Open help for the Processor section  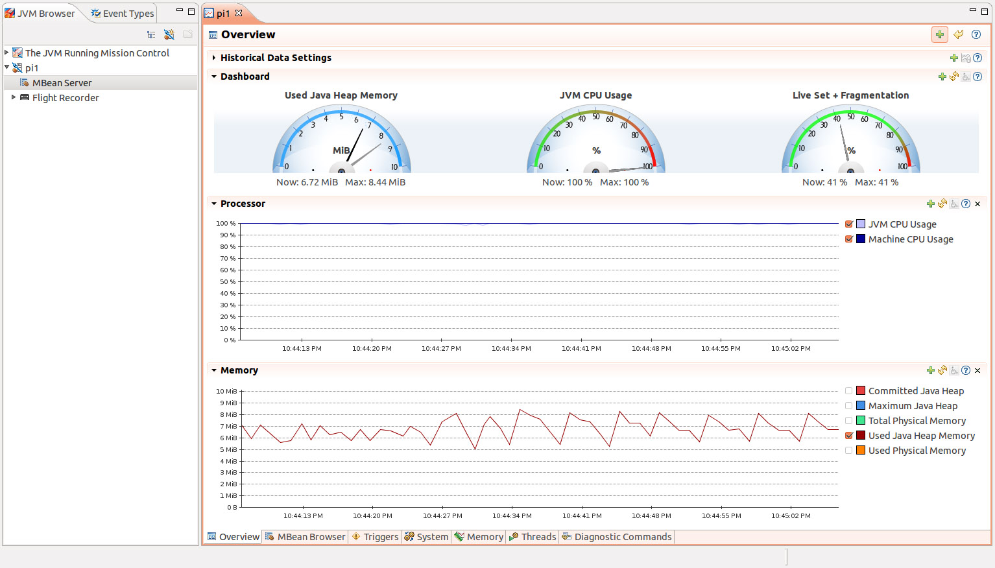pos(966,204)
